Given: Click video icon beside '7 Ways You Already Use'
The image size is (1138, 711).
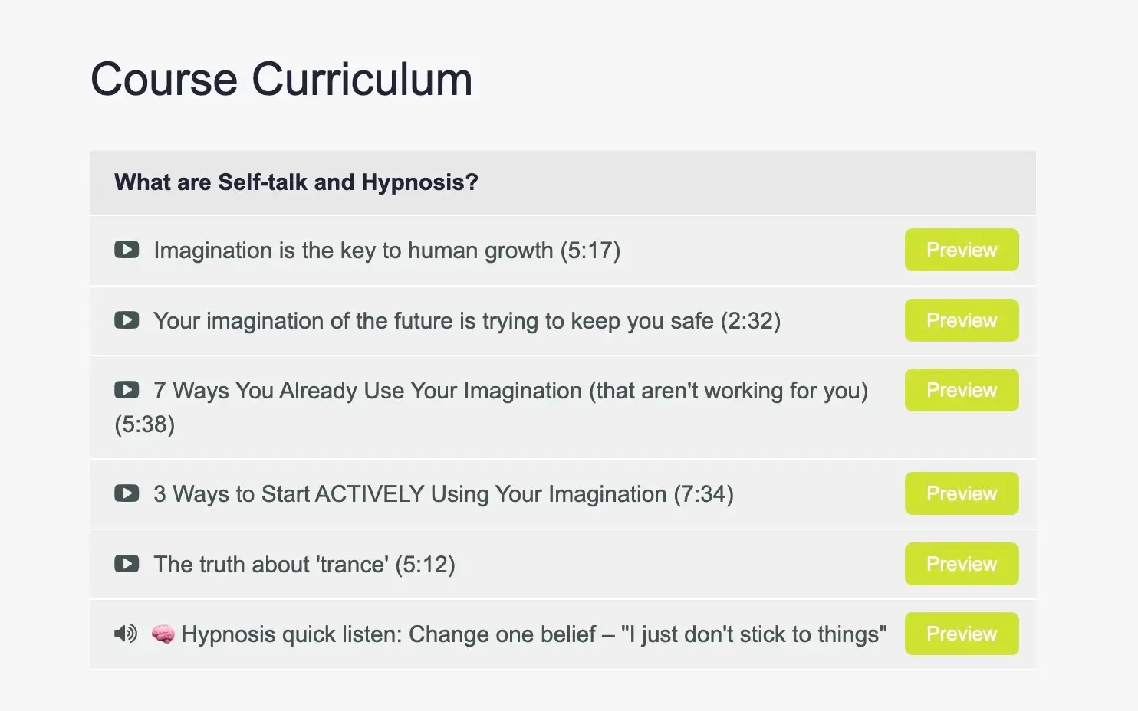Looking at the screenshot, I should (127, 390).
